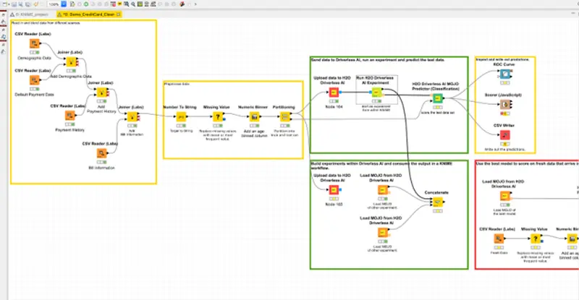Click the 'Use the best model to score' annotation
Image resolution: width=579 pixels, height=300 pixels.
(527, 163)
